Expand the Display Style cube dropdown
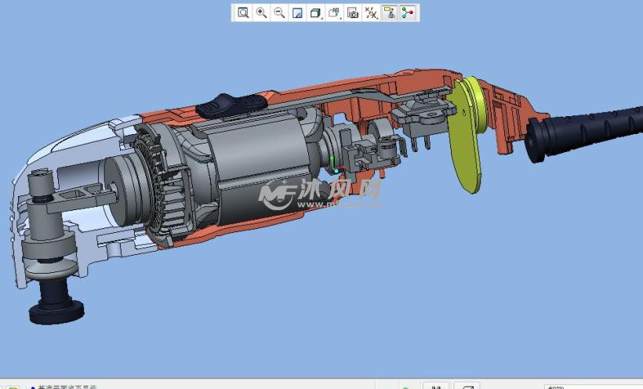The height and width of the screenshot is (389, 643). 315,13
